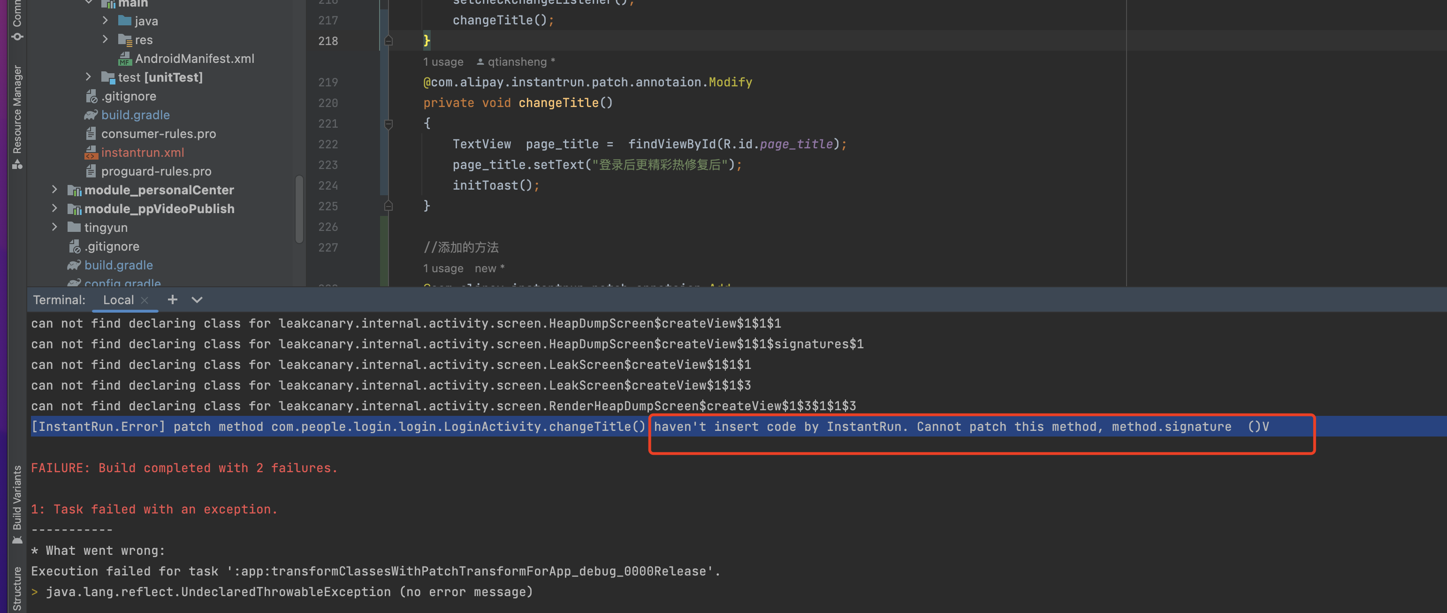Place cursor on changeTitle method name
The height and width of the screenshot is (613, 1447).
click(x=558, y=103)
